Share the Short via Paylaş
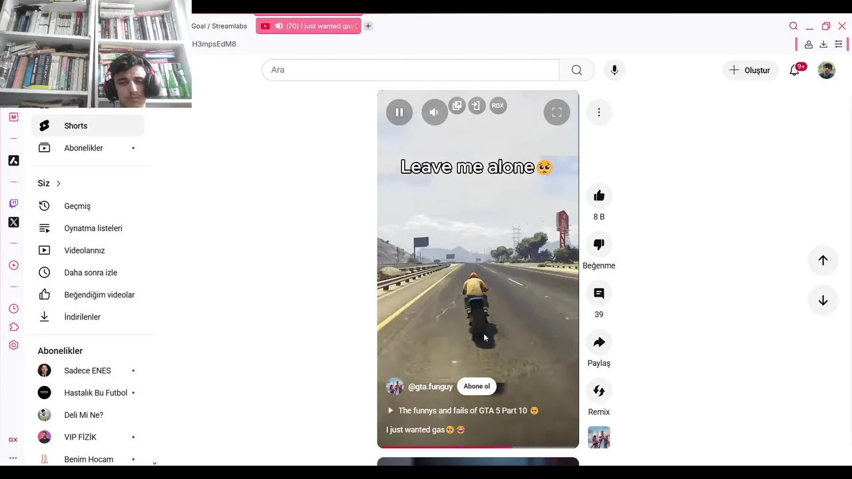 pyautogui.click(x=599, y=342)
